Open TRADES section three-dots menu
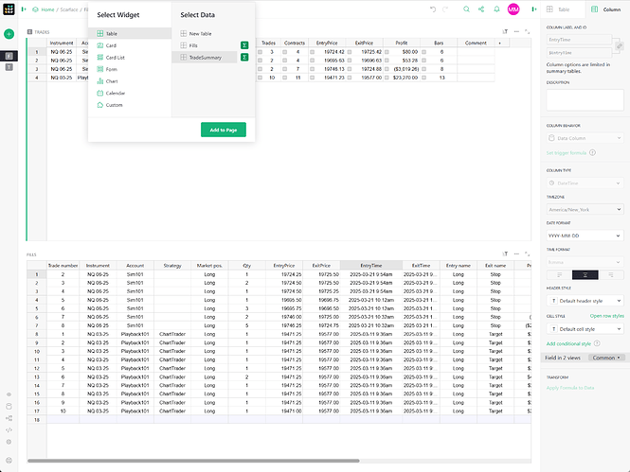Viewport: 630px width, 472px height. click(x=516, y=31)
